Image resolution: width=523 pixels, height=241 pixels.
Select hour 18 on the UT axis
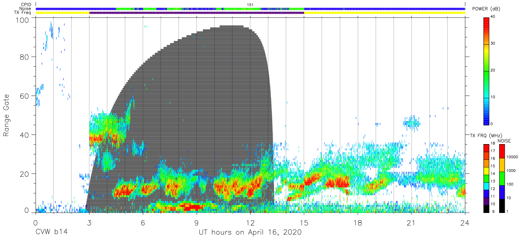point(358,222)
